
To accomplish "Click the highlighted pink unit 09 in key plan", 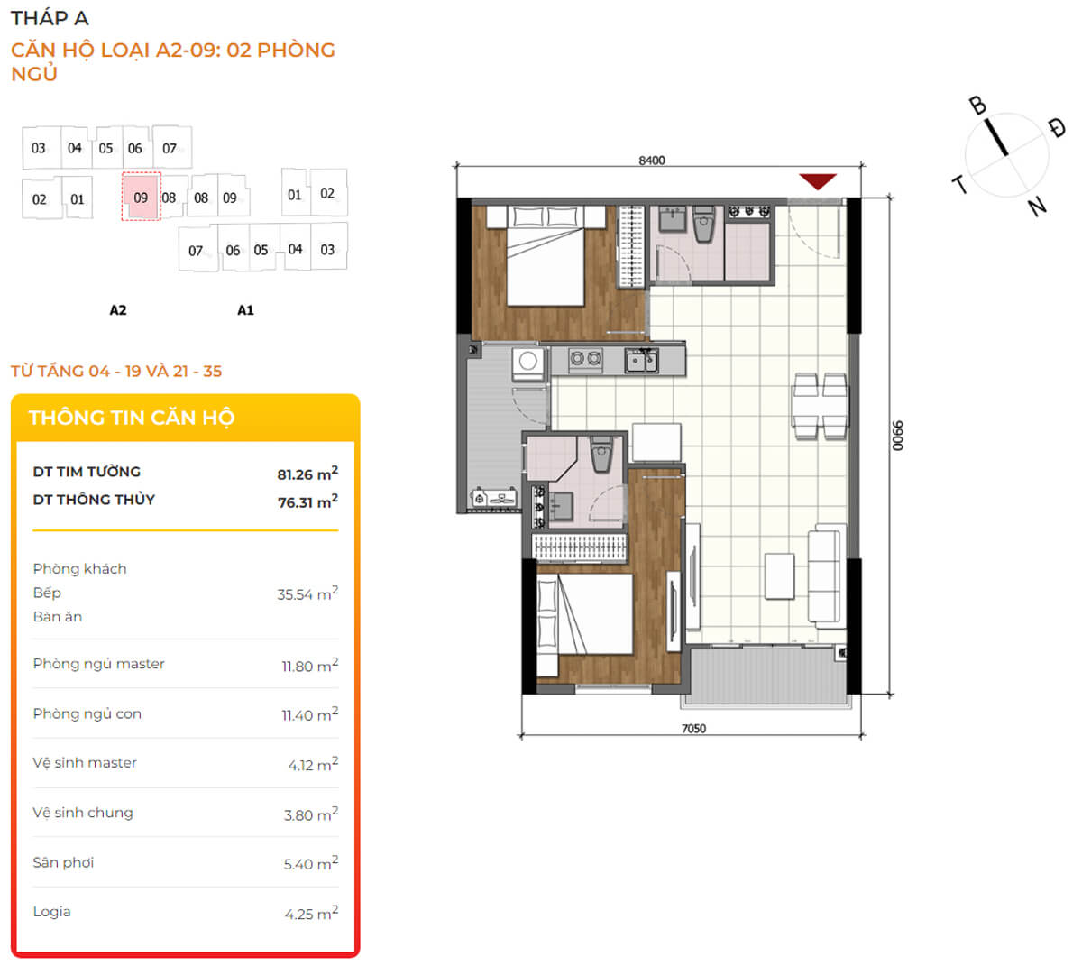I will coord(141,198).
